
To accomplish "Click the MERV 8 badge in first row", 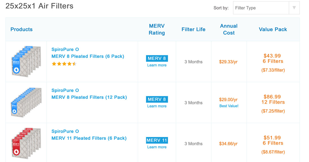I will pos(157,58).
